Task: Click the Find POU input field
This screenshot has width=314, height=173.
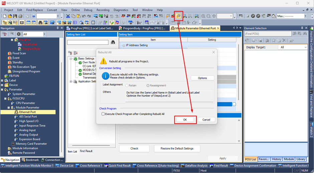Action: click(268, 34)
